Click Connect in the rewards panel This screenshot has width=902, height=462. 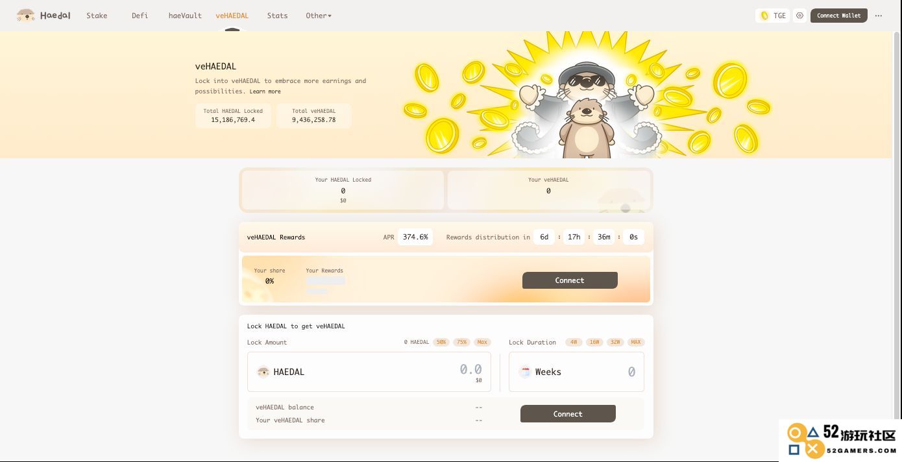[x=570, y=280]
